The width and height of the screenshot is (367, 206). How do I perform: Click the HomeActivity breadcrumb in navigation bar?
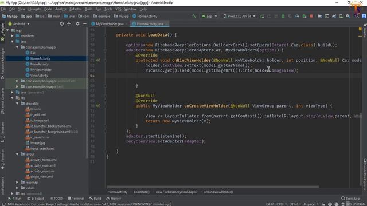click(x=145, y=17)
